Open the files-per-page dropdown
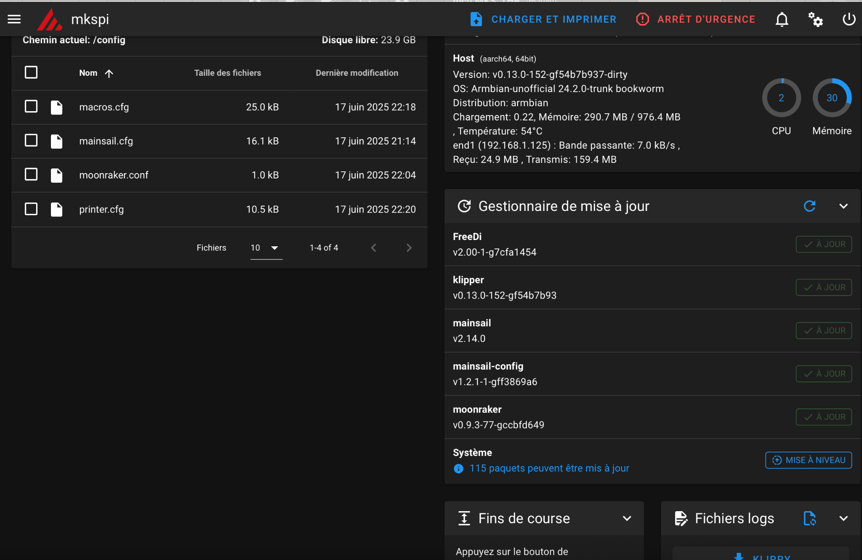 tap(266, 248)
